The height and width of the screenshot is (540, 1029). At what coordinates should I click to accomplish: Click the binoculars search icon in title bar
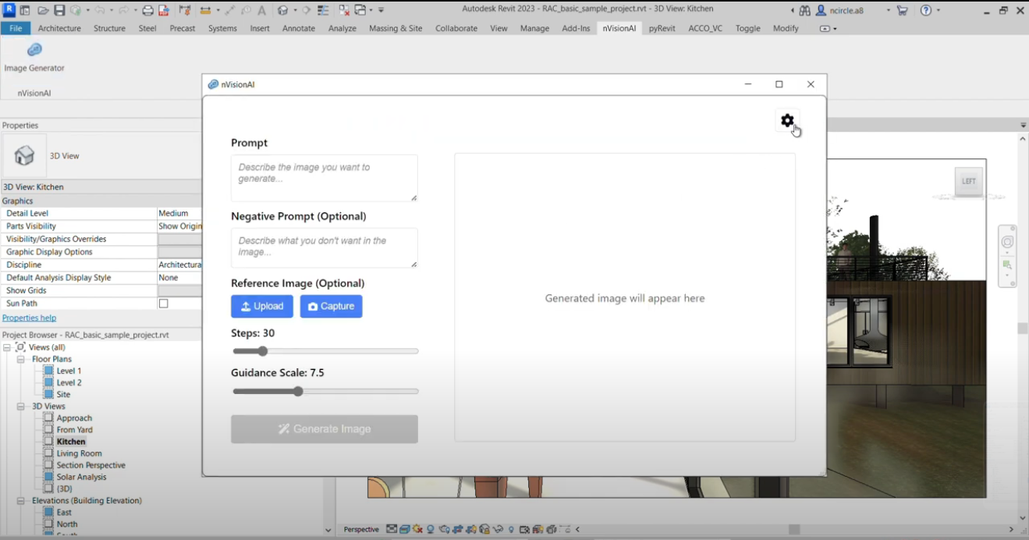(x=805, y=11)
